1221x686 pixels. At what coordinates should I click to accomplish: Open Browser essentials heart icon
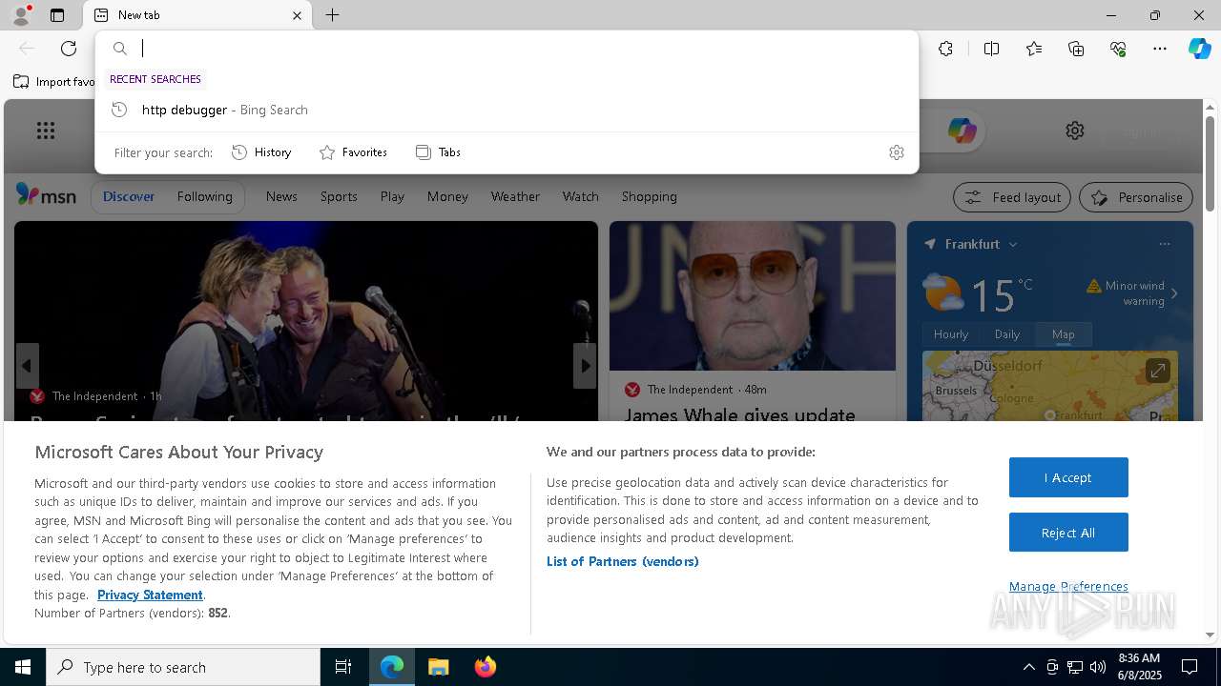tap(1118, 49)
